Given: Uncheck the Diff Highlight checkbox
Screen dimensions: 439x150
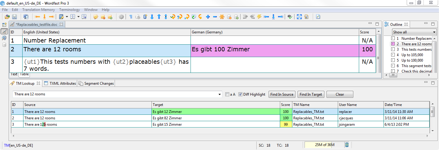Looking at the screenshot, I should [240, 94].
